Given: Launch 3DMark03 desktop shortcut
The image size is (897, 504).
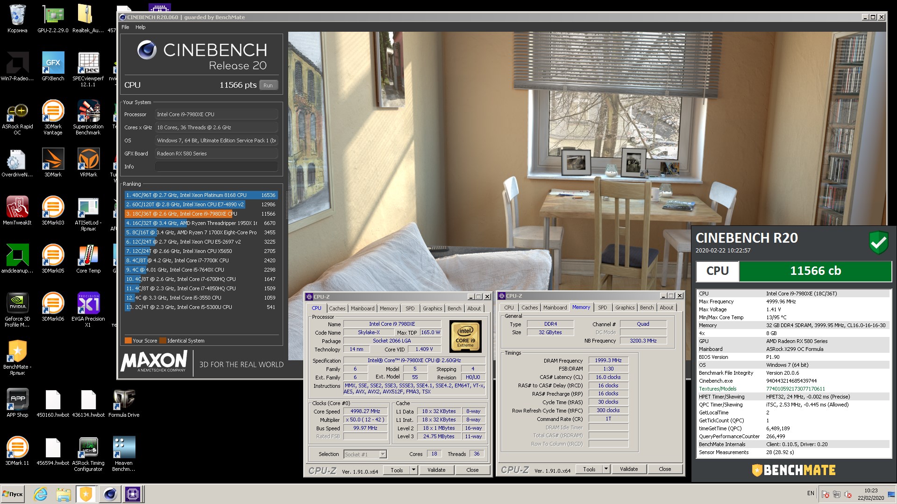Looking at the screenshot, I should (53, 211).
